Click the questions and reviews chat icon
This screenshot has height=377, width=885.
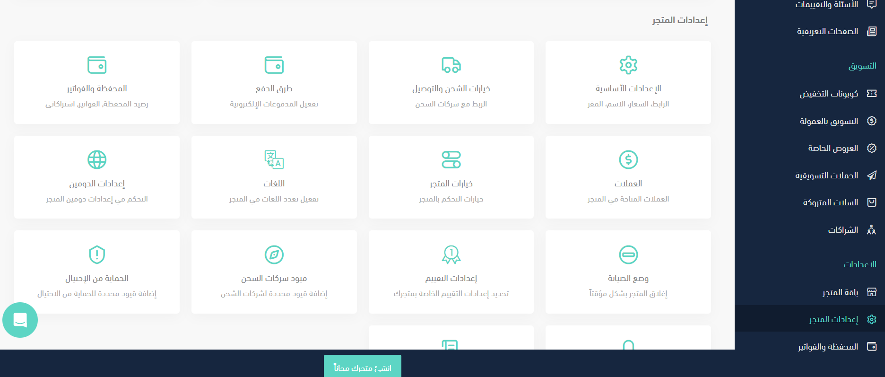click(872, 4)
